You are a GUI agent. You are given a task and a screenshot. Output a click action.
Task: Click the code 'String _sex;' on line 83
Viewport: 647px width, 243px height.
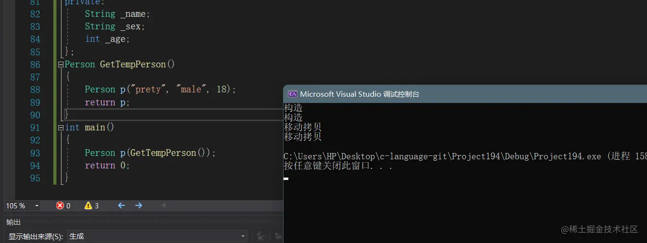coord(115,26)
